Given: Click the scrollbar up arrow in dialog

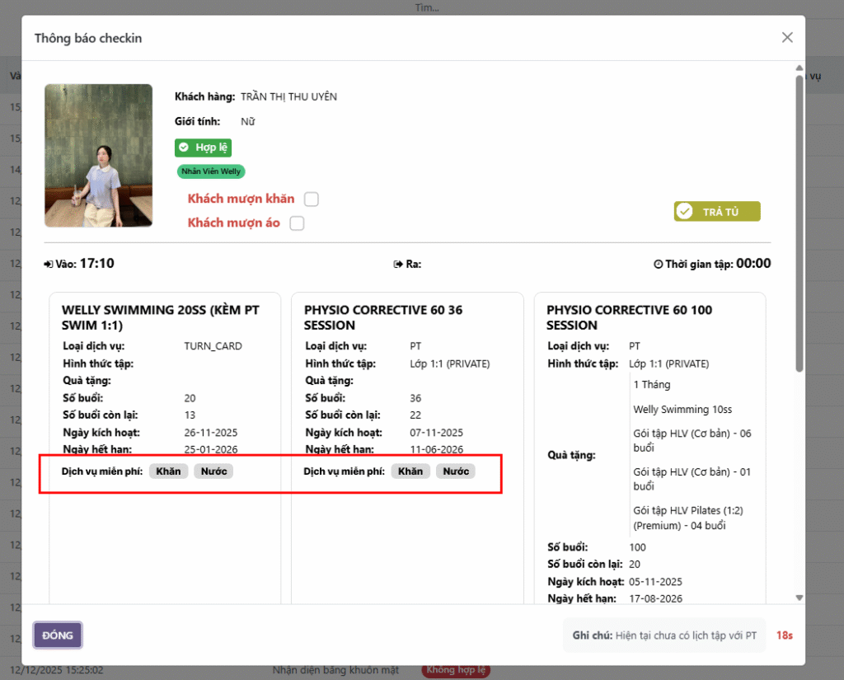Looking at the screenshot, I should (799, 68).
